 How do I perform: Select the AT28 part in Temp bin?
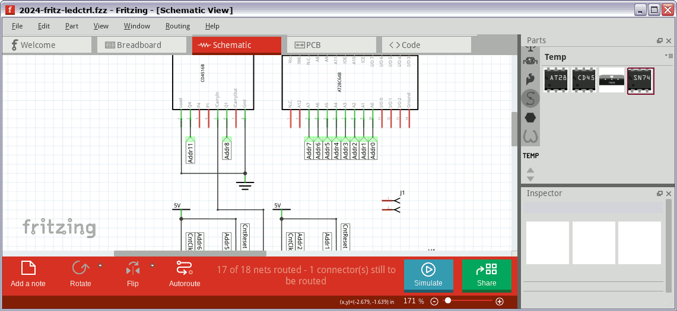[556, 80]
